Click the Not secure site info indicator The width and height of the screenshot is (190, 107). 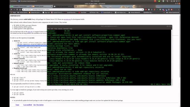pos(27,10)
